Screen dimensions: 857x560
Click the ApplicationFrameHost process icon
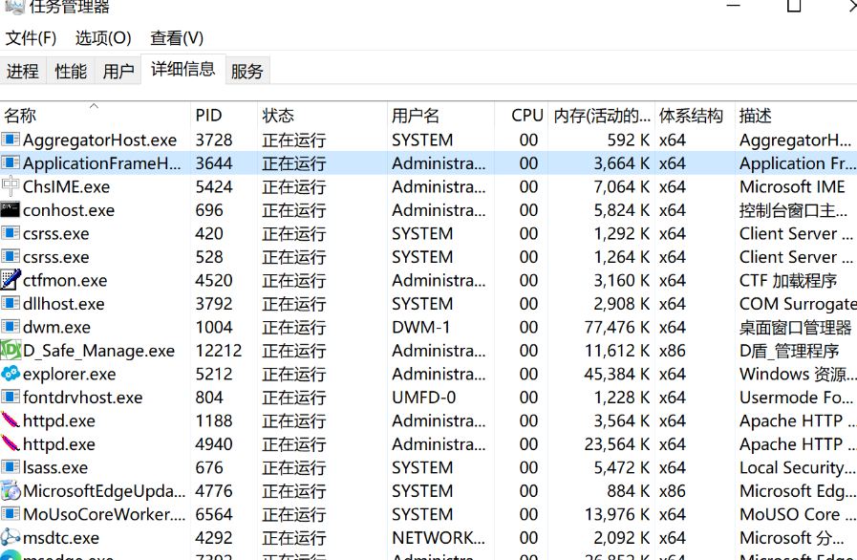pyautogui.click(x=11, y=163)
